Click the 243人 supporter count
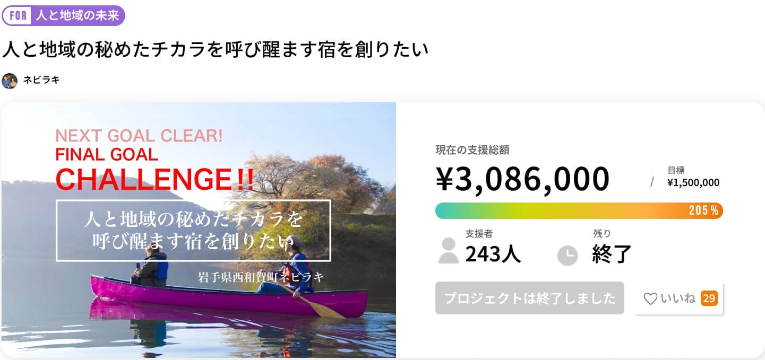This screenshot has width=765, height=360. [493, 254]
